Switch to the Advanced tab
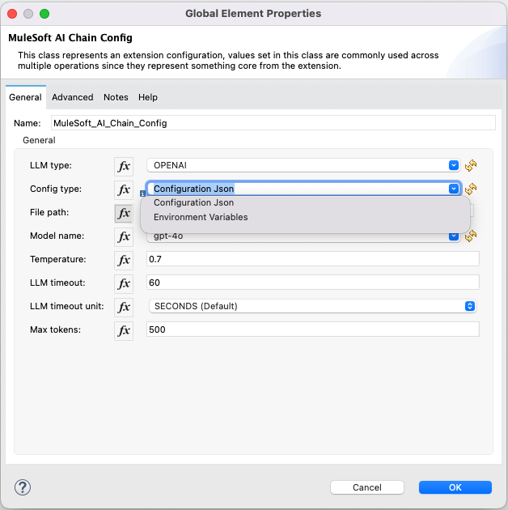The width and height of the screenshot is (508, 510). point(73,97)
